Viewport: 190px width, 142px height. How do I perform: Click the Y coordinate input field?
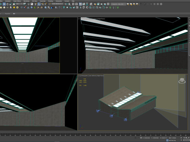156,138
